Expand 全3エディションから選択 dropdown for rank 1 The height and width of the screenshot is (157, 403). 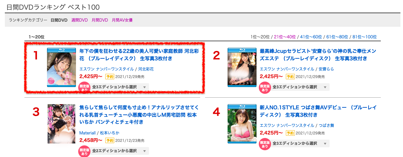(x=119, y=87)
